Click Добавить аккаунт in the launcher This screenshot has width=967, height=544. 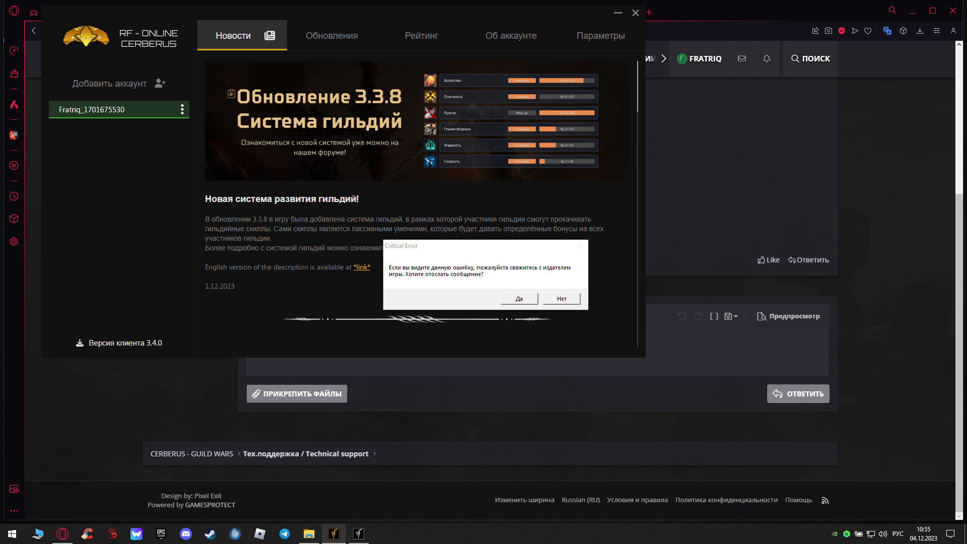tap(119, 84)
